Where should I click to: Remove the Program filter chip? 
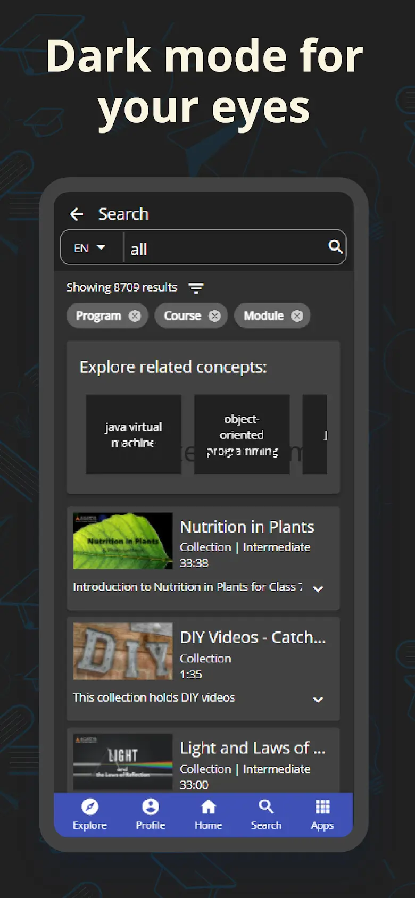tap(135, 316)
